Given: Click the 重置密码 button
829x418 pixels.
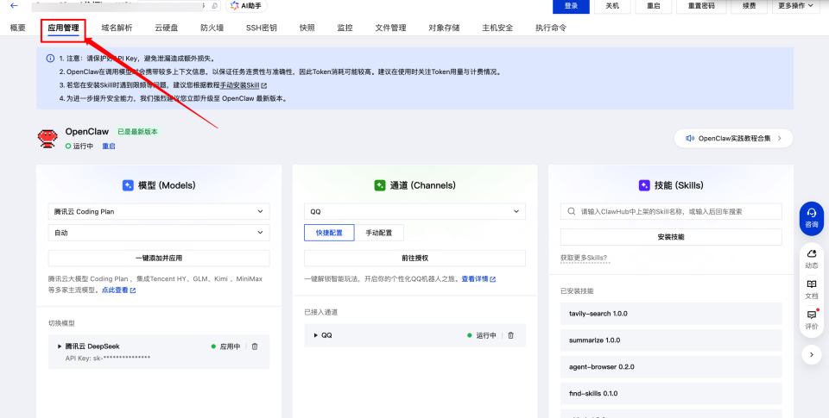Looking at the screenshot, I should pos(701,6).
